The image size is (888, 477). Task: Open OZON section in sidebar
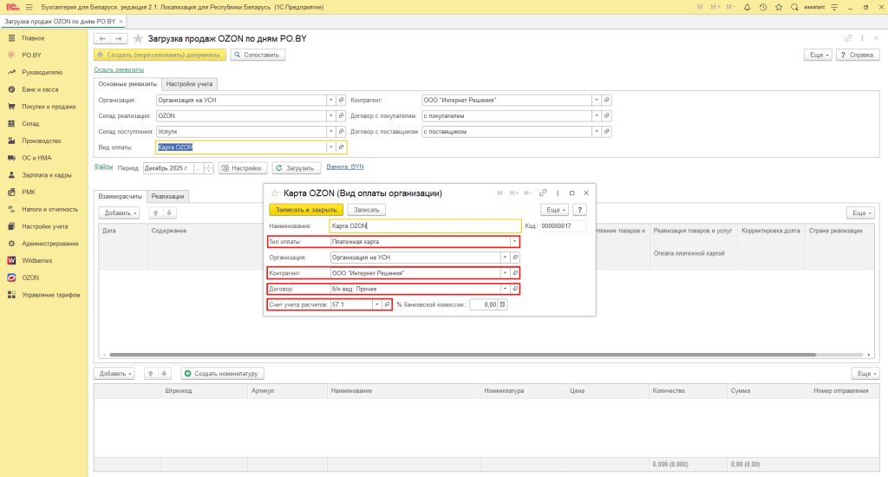point(30,278)
